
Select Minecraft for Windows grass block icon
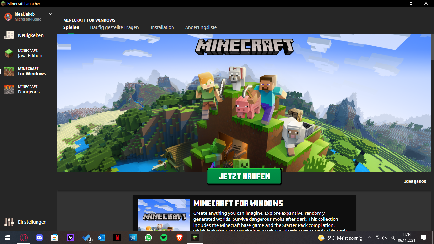point(9,71)
